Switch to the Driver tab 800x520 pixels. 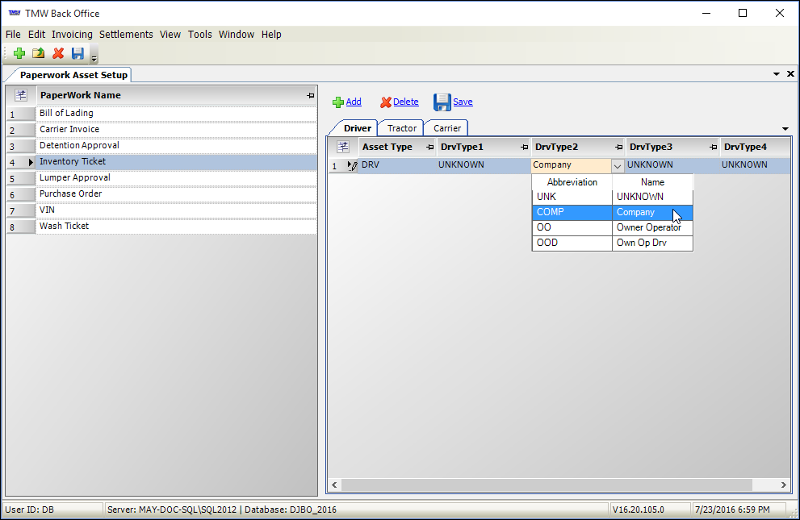click(357, 128)
